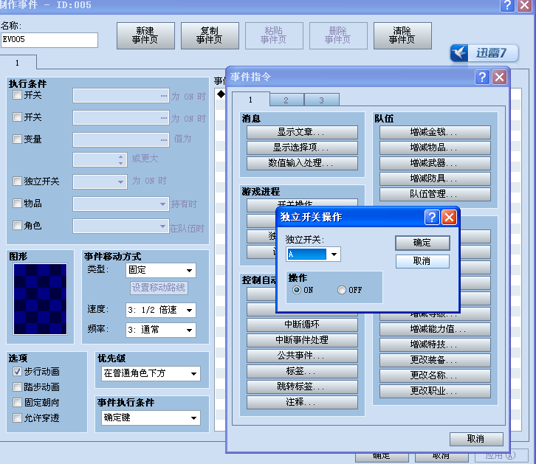Viewport: 536px width, 464px height.
Task: Select event page tab 1
Action: coord(18,63)
